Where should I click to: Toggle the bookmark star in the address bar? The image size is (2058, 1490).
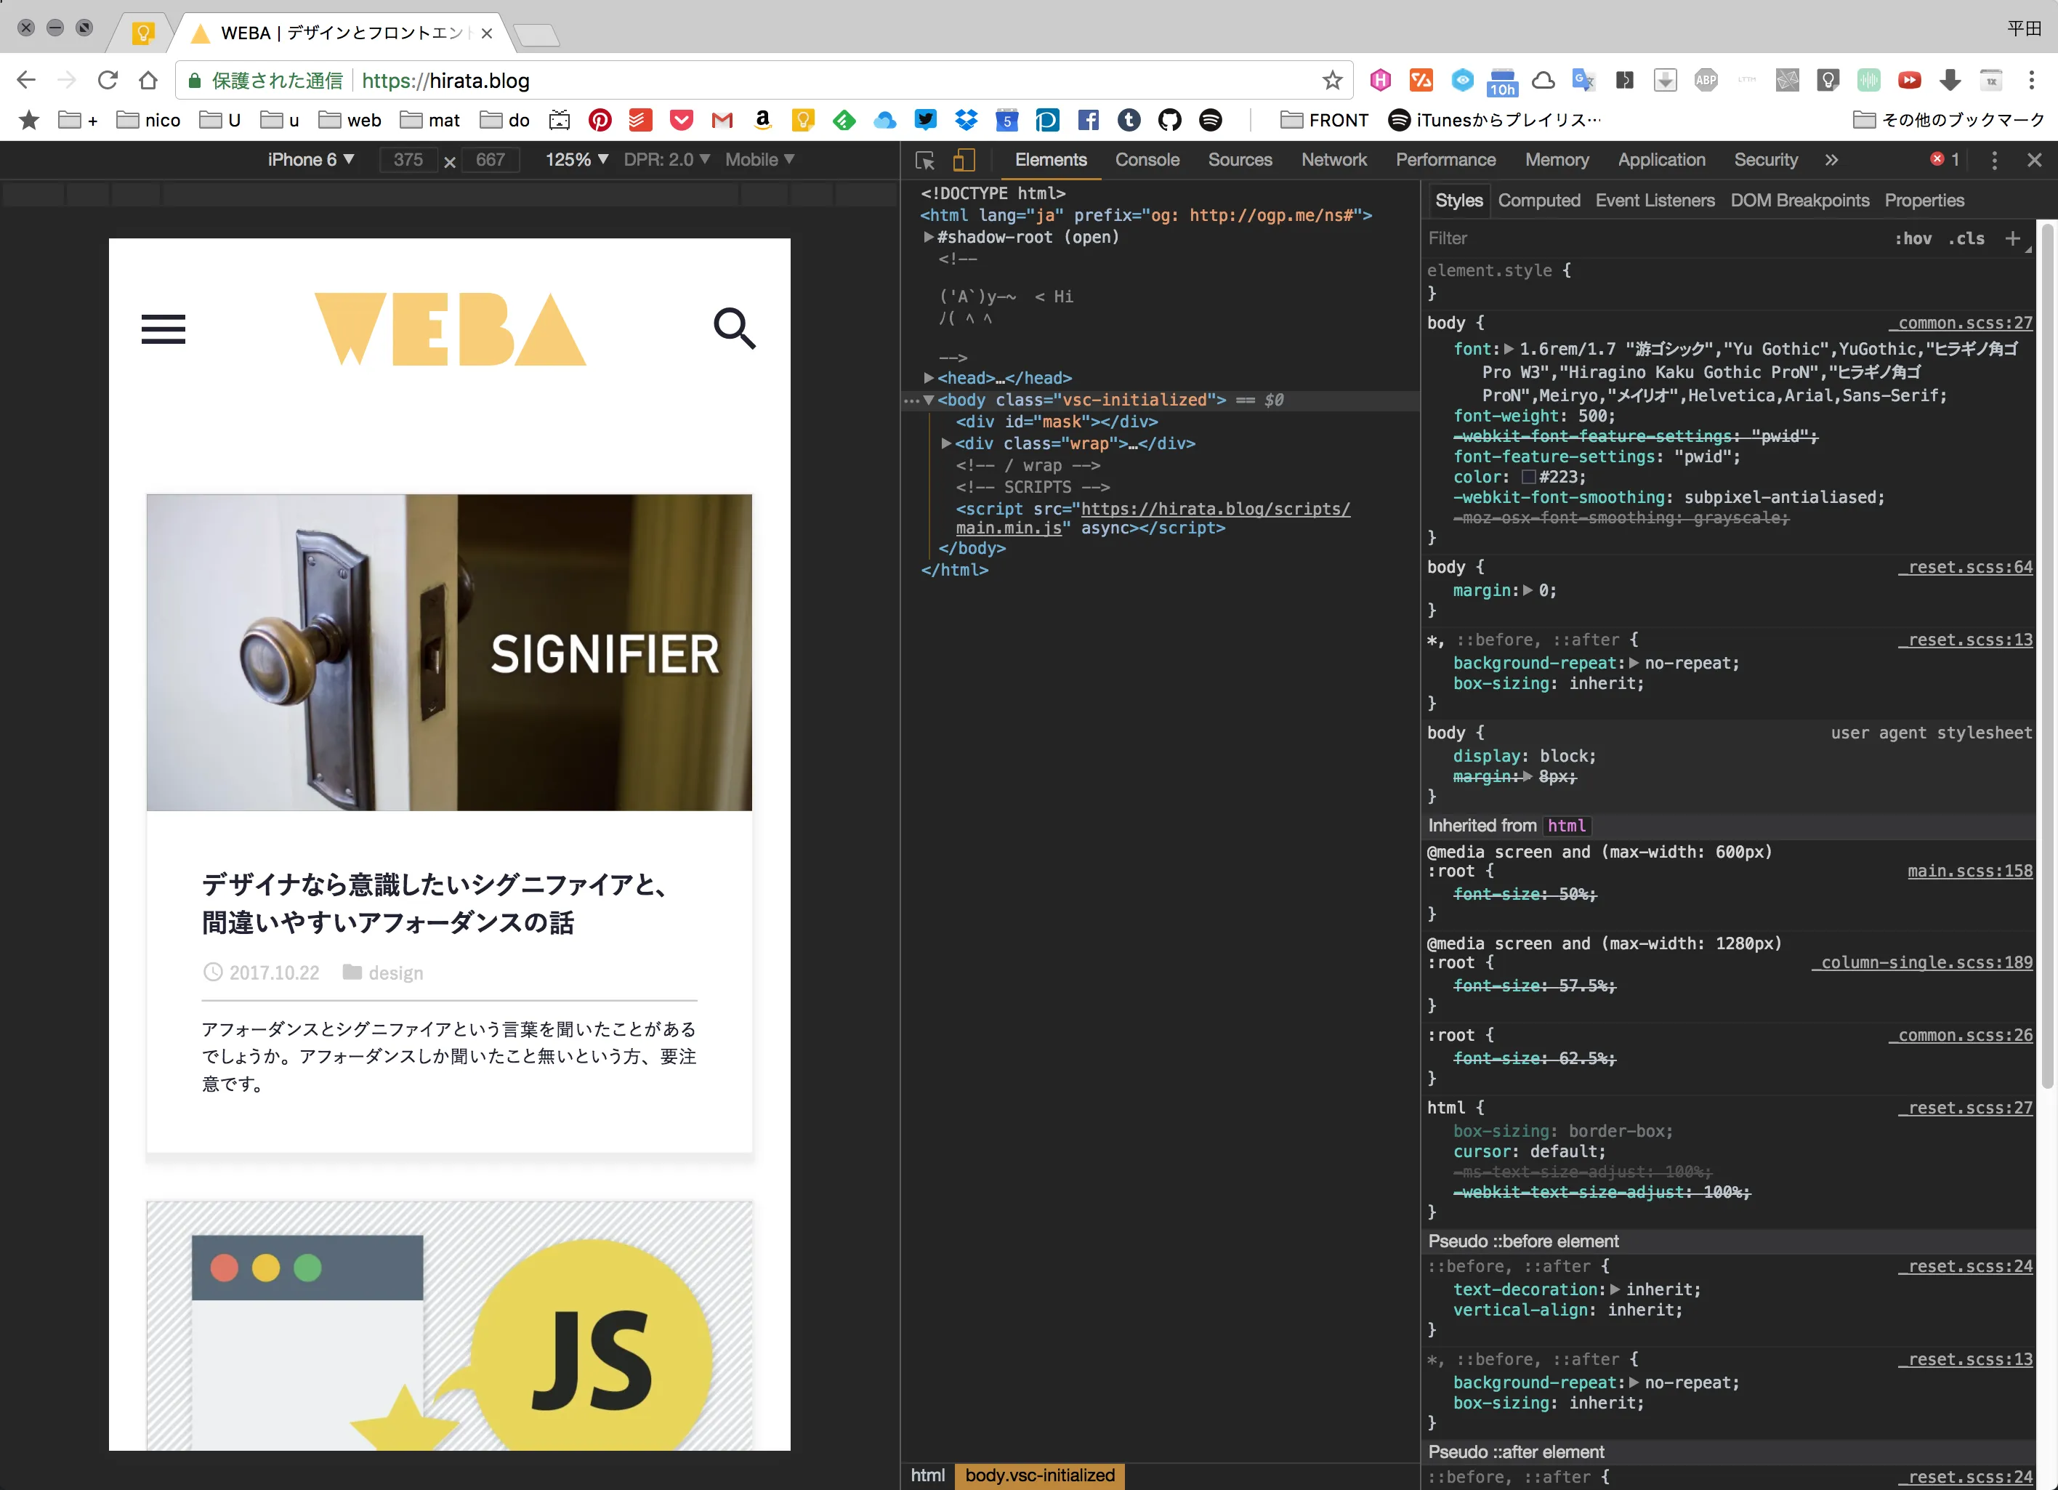[x=1332, y=80]
